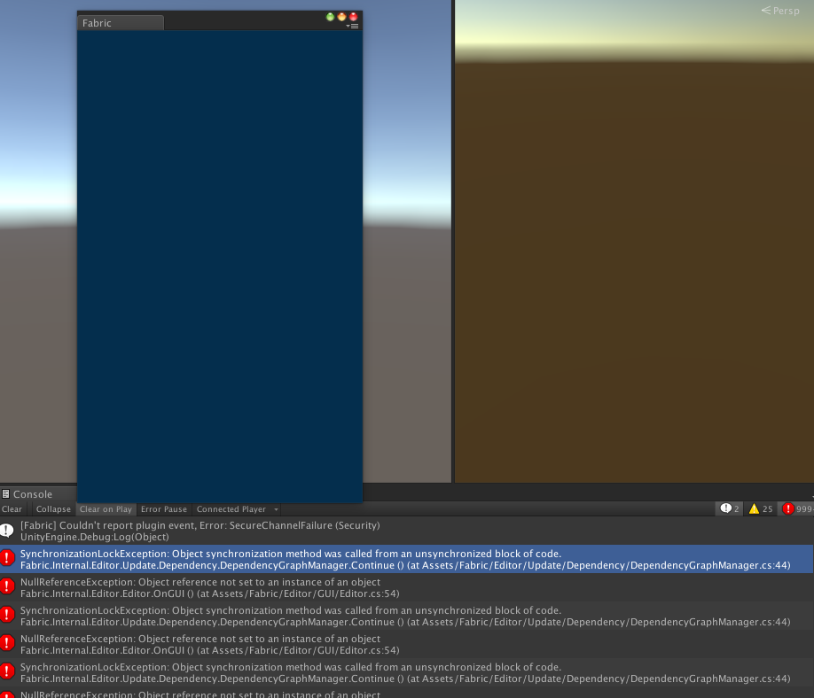
Task: Click the info icon next to the Fabric SecureChannelFailure message
Action: [8, 531]
